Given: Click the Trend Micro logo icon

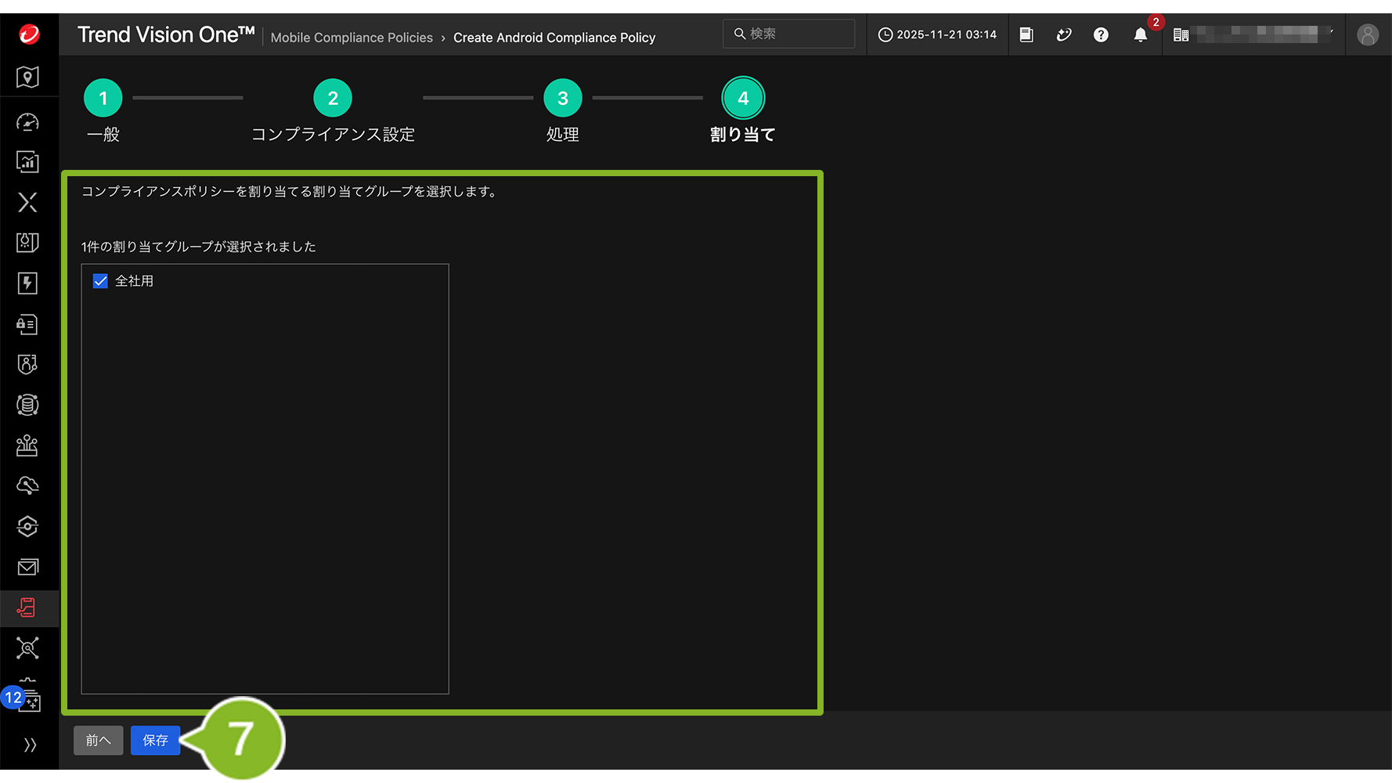Looking at the screenshot, I should (x=29, y=34).
